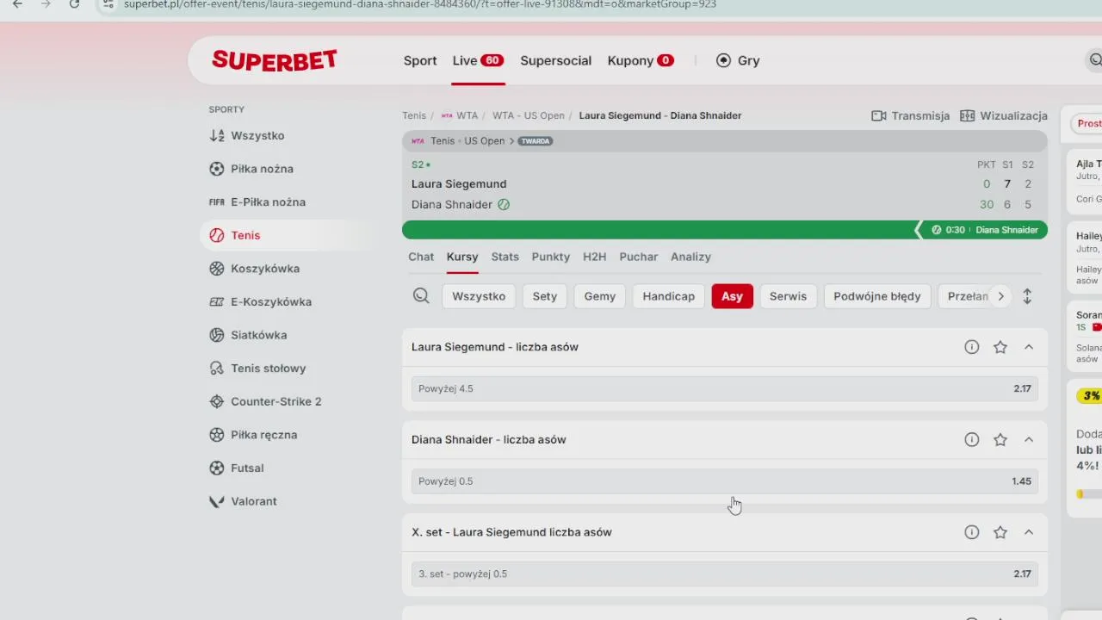Bet 3. set powyżej 0.5 odds
The image size is (1102, 620).
(725, 573)
